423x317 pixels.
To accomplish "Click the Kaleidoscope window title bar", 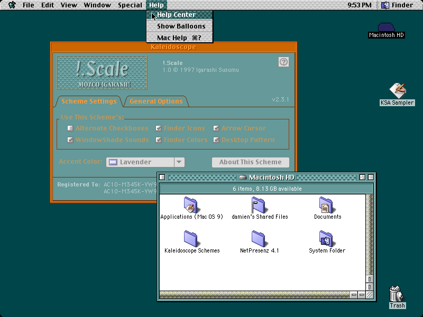I will coord(174,47).
